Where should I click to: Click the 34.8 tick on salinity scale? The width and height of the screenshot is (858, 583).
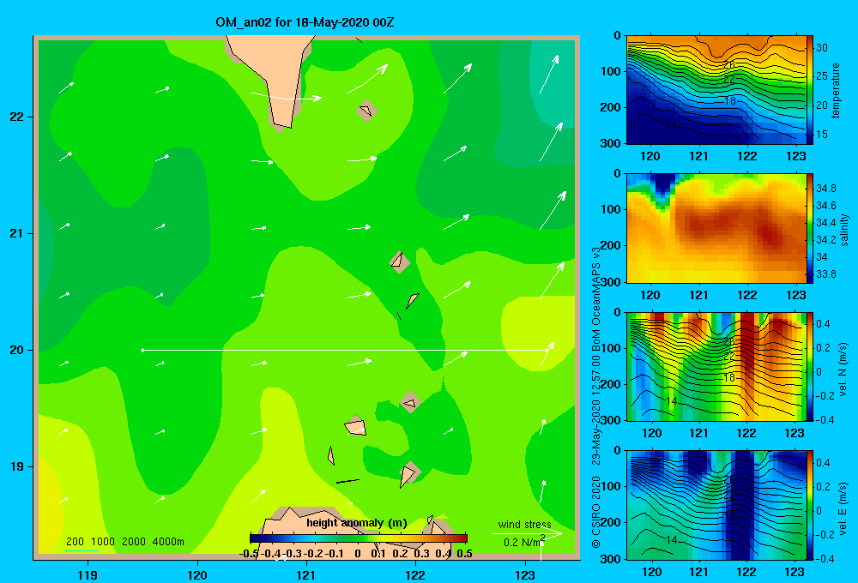click(x=825, y=188)
